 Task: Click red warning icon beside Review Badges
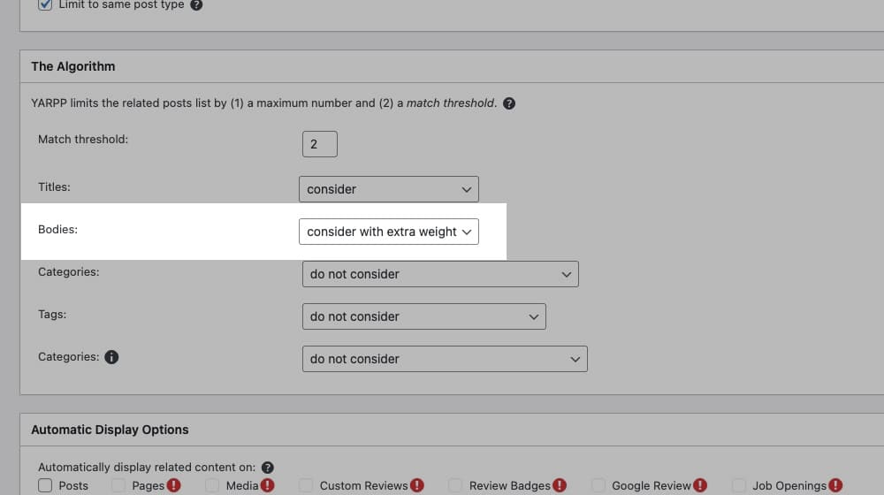coord(559,485)
